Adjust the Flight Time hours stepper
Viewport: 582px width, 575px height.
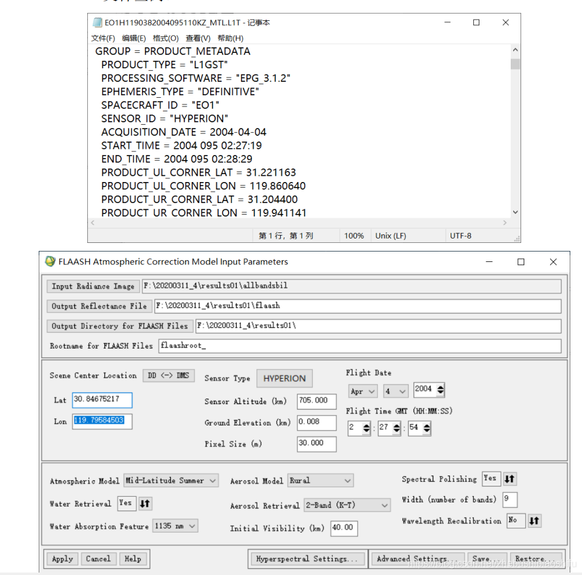[366, 428]
